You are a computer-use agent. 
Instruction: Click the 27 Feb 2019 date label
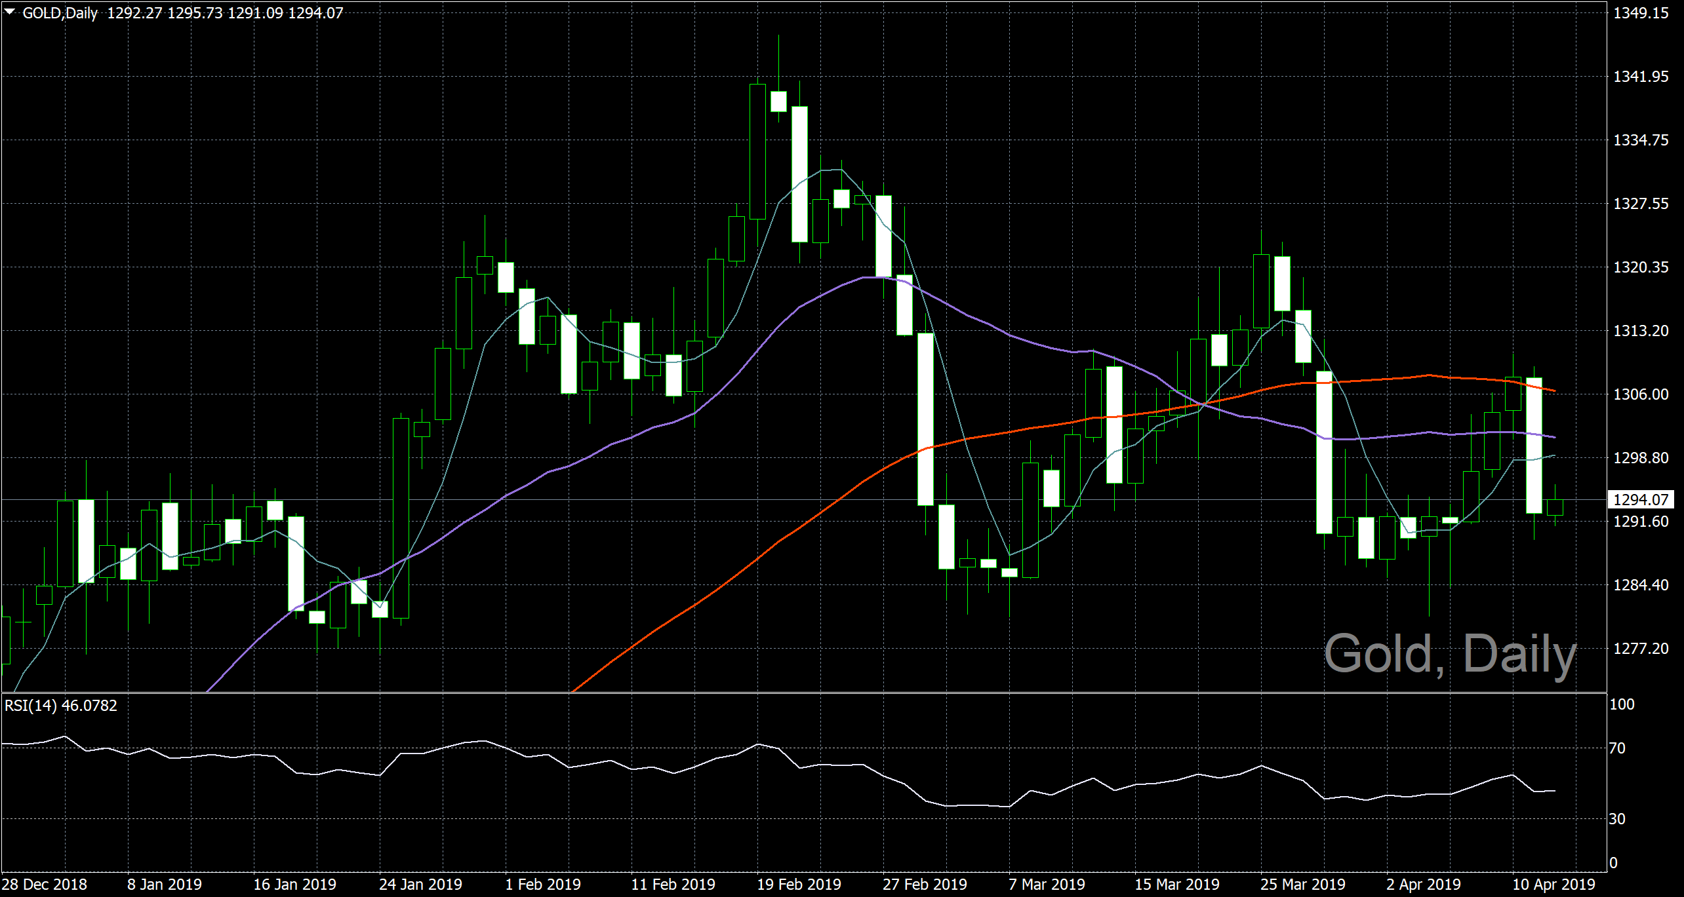pos(925,885)
